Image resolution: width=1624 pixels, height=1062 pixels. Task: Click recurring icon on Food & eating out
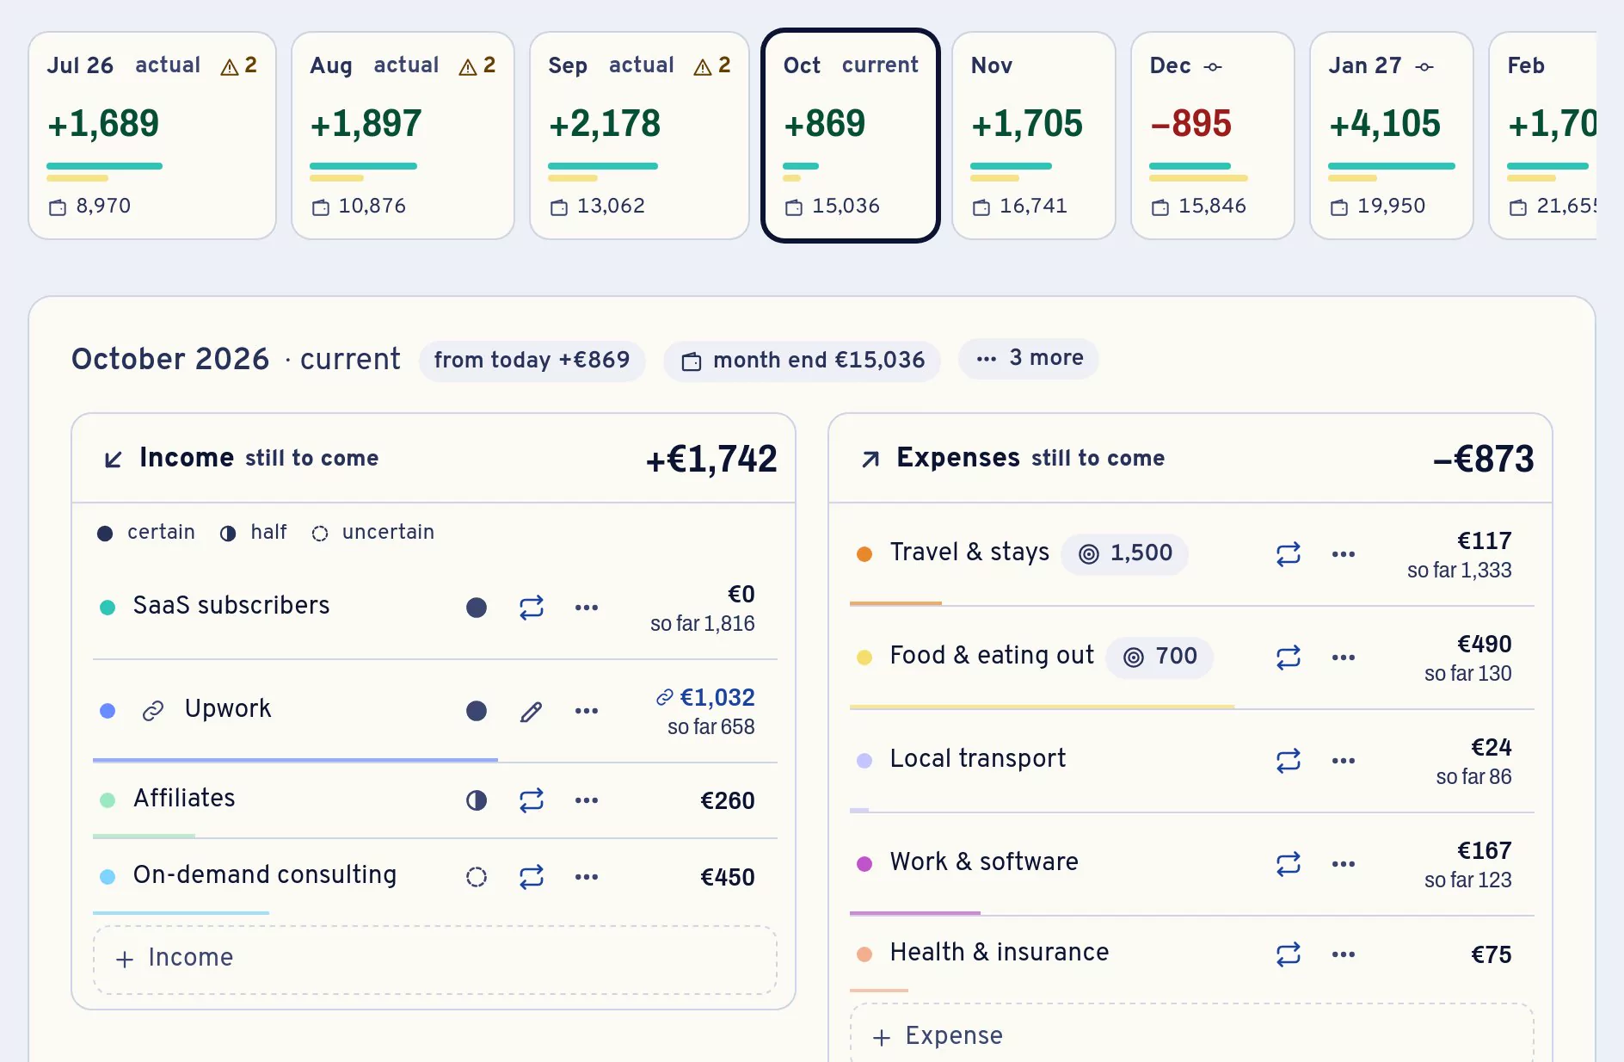pyautogui.click(x=1289, y=658)
